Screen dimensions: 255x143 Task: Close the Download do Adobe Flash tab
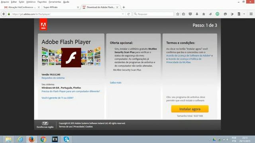(117, 7)
